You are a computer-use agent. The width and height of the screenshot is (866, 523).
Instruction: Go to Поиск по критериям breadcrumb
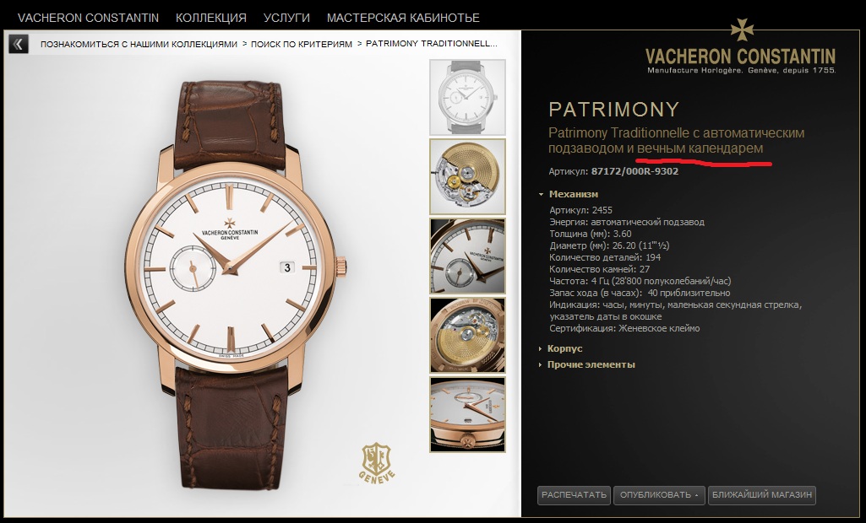302,44
